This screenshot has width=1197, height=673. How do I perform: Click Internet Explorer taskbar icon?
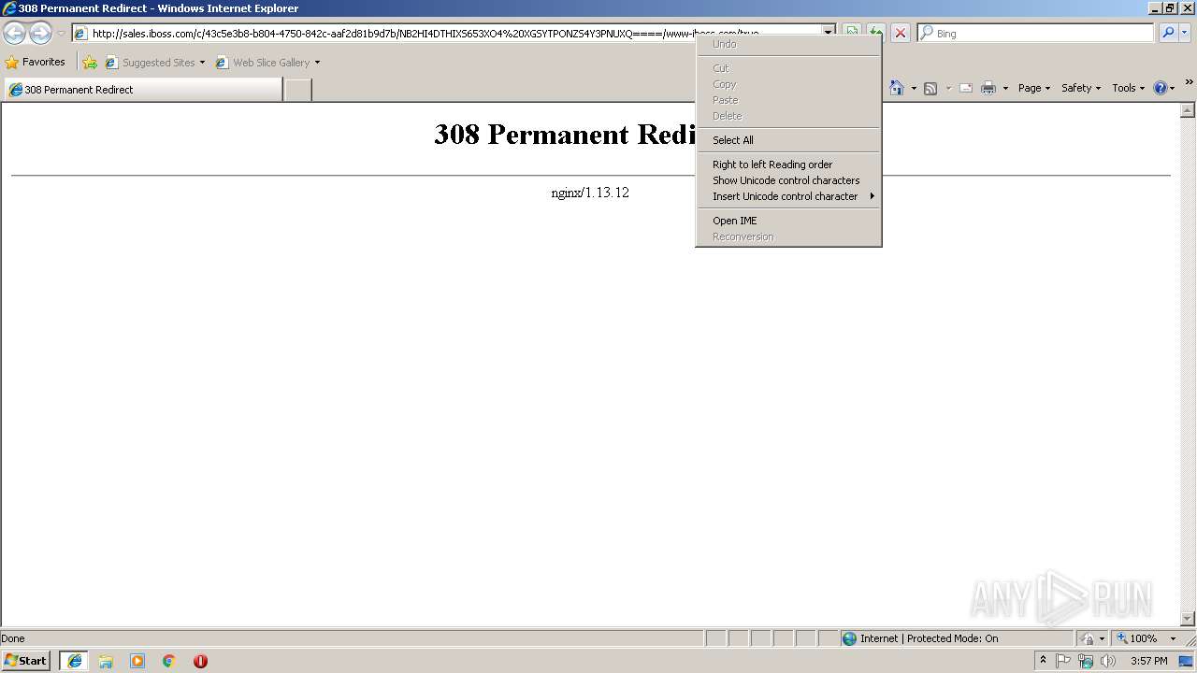(x=74, y=661)
